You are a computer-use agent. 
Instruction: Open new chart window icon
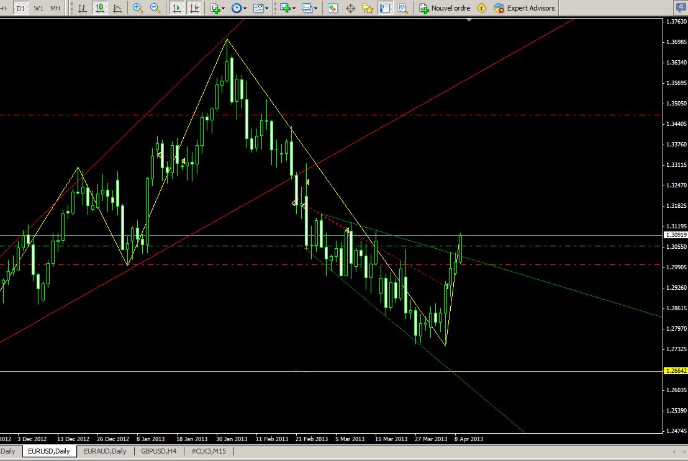coord(288,8)
